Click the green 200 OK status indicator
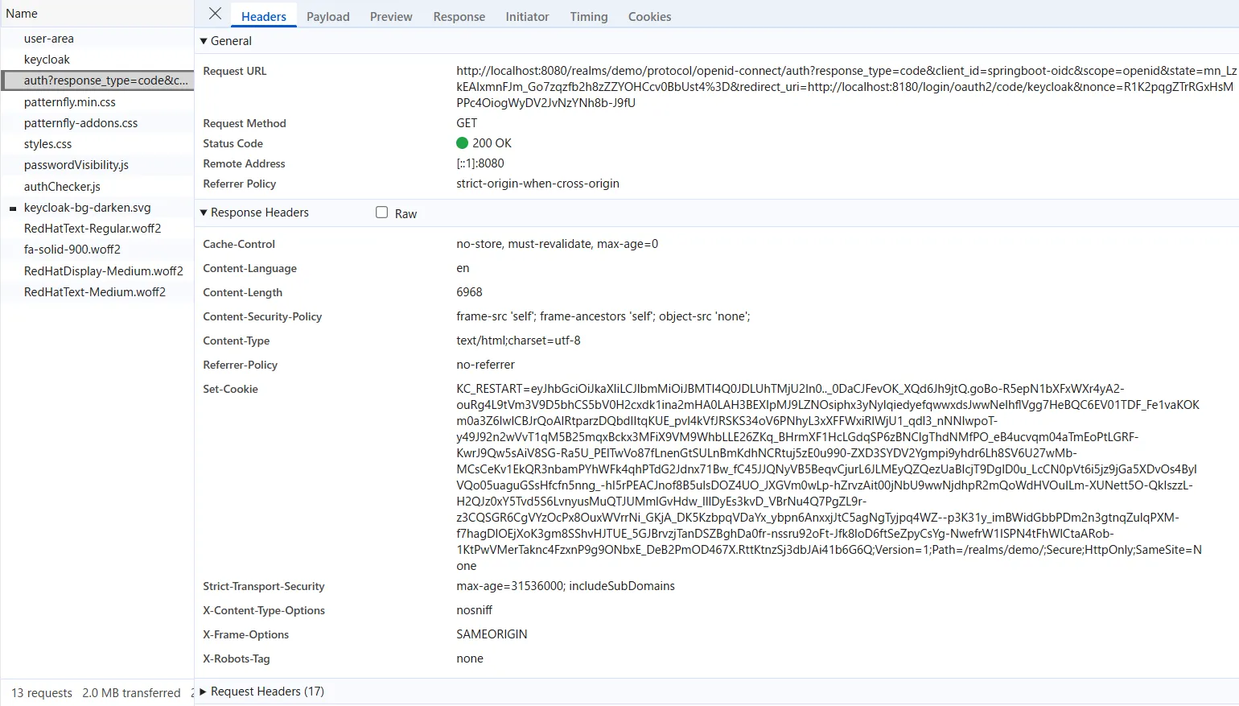The height and width of the screenshot is (706, 1239). [462, 143]
